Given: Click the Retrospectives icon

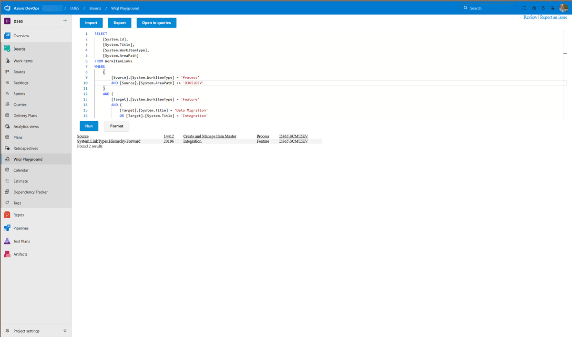Looking at the screenshot, I should (x=8, y=148).
